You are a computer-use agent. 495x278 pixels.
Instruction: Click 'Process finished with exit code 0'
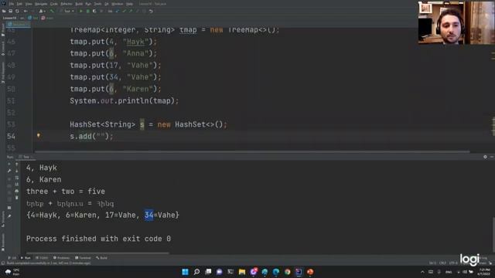(x=98, y=239)
